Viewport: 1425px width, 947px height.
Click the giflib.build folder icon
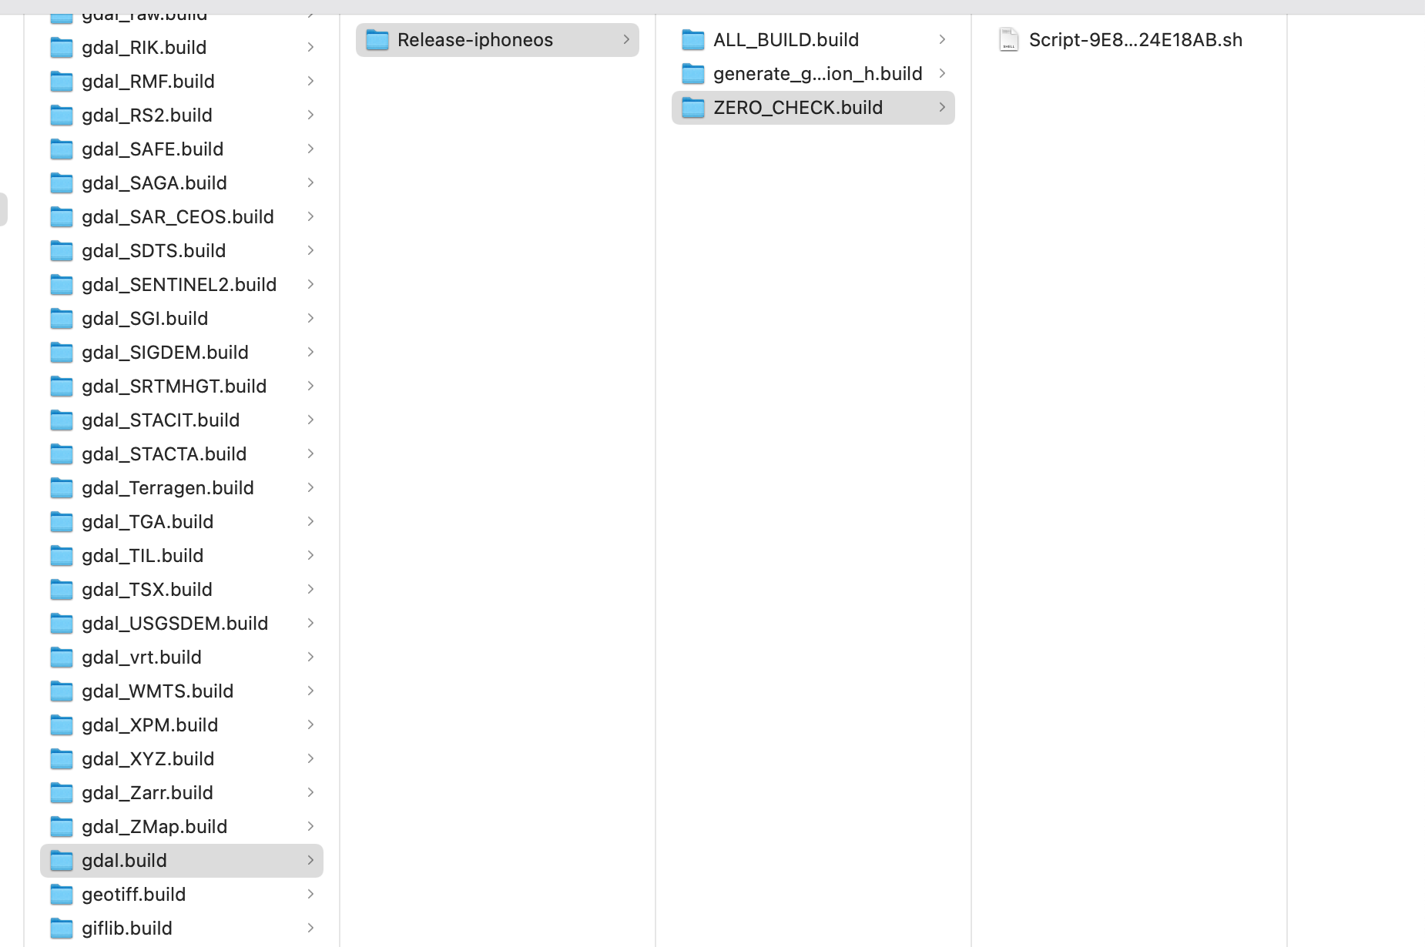61,928
